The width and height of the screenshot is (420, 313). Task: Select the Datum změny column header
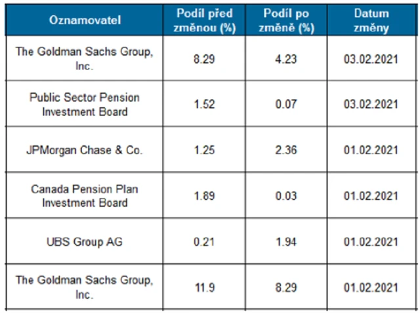pos(371,20)
